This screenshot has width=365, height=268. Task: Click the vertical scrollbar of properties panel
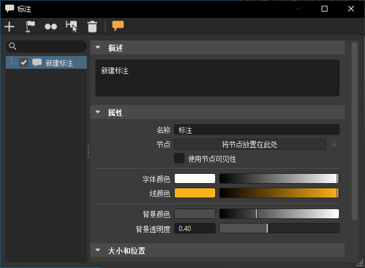(x=355, y=131)
